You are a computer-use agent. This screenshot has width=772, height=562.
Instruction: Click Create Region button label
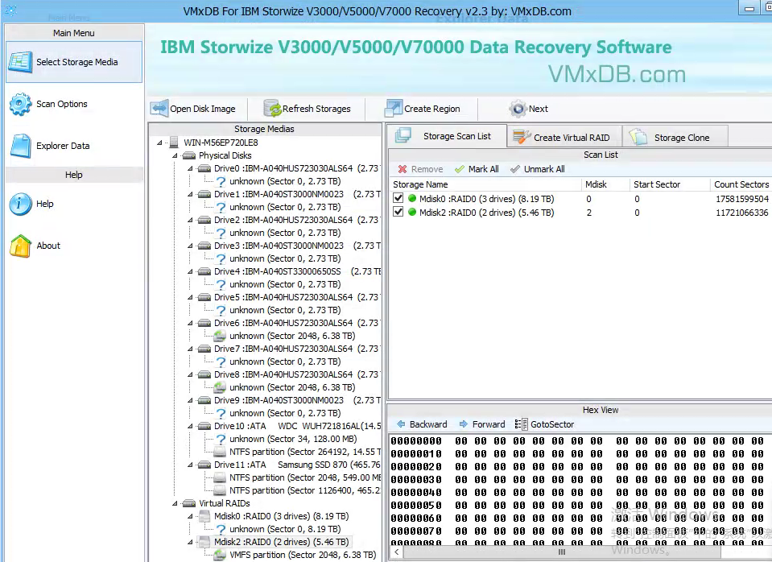(x=432, y=109)
